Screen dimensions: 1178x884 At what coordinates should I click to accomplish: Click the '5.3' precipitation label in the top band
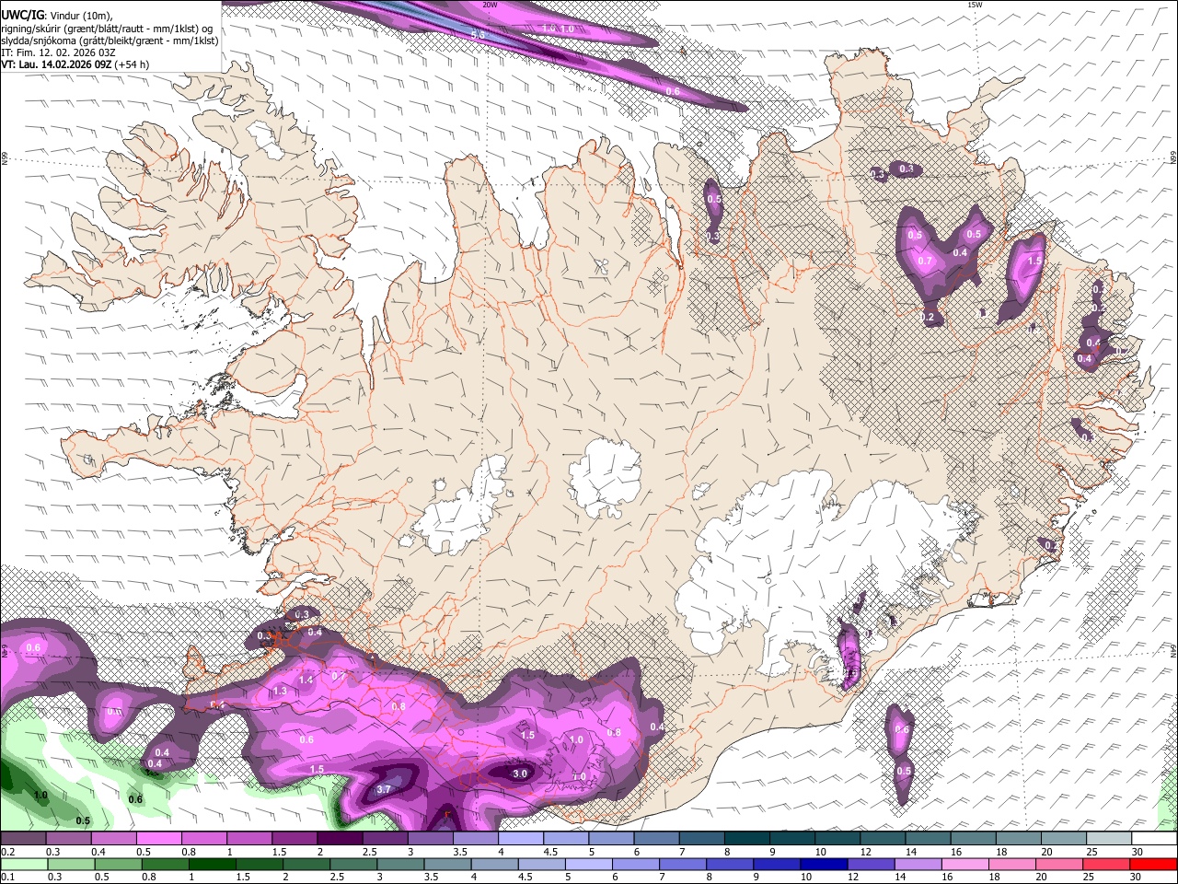coord(478,34)
